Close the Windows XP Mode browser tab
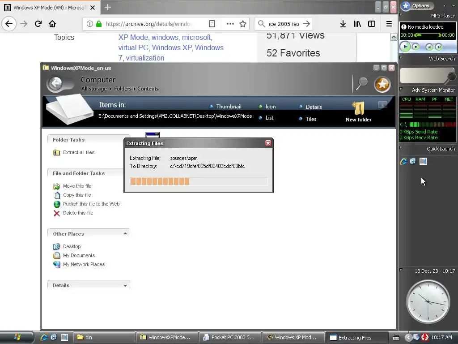 tap(93, 8)
